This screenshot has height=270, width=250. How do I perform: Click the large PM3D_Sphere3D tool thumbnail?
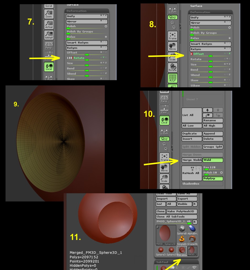click(166, 235)
